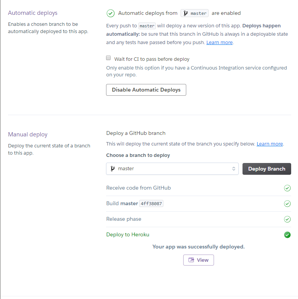Image resolution: width=298 pixels, height=299 pixels.
Task: Click the View button
Action: 198,260
